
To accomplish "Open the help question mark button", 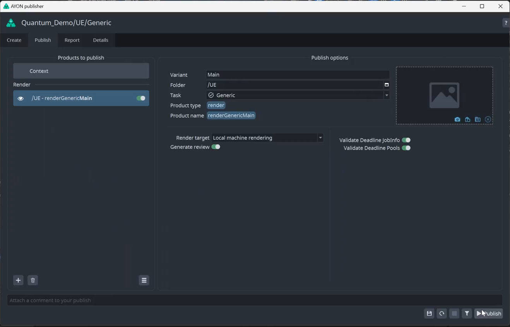I will pyautogui.click(x=506, y=23).
